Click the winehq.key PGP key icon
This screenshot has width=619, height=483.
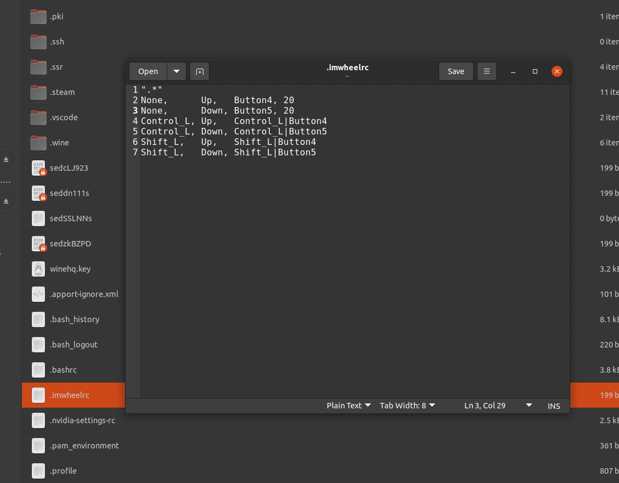(x=38, y=269)
